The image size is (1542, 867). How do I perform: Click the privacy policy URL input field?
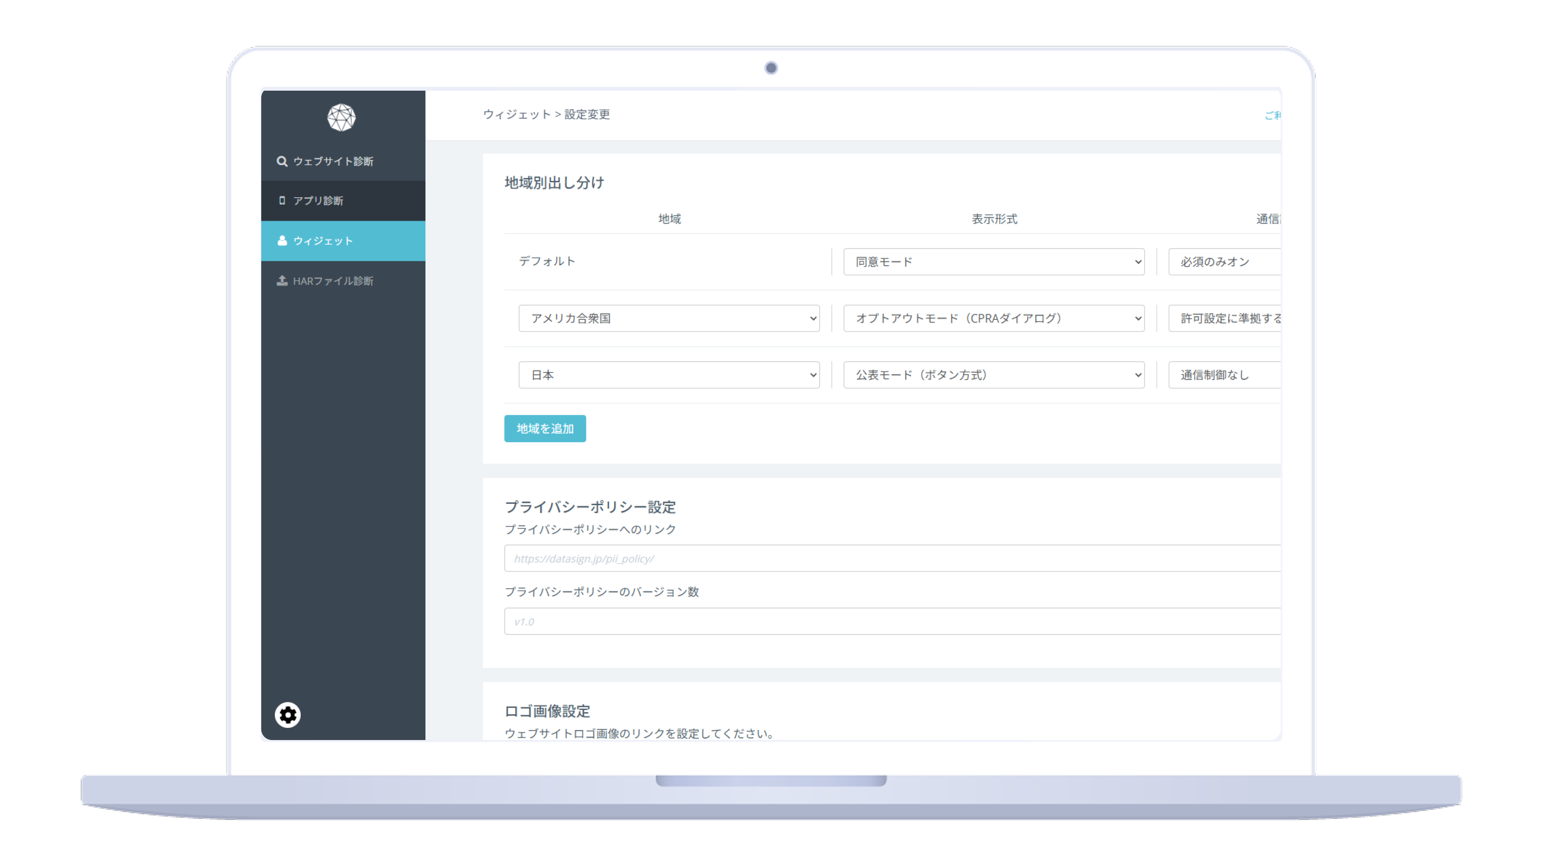[892, 558]
